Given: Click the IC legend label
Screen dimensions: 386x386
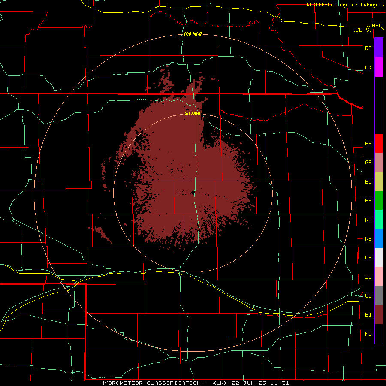Looking at the screenshot, I should coord(368,277).
